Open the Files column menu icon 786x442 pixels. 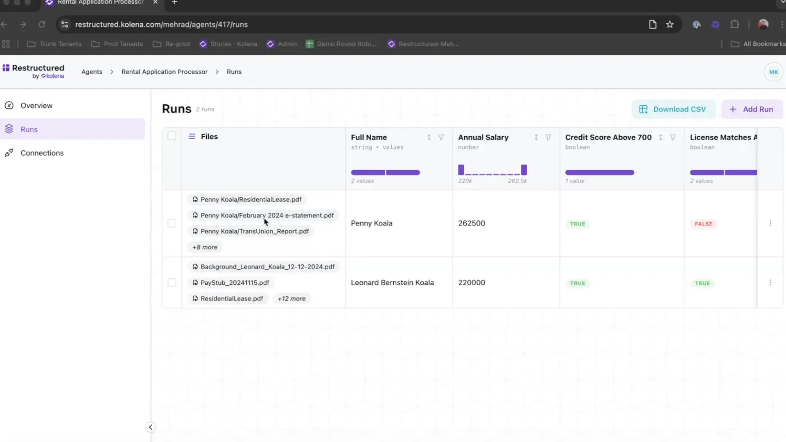(x=192, y=136)
